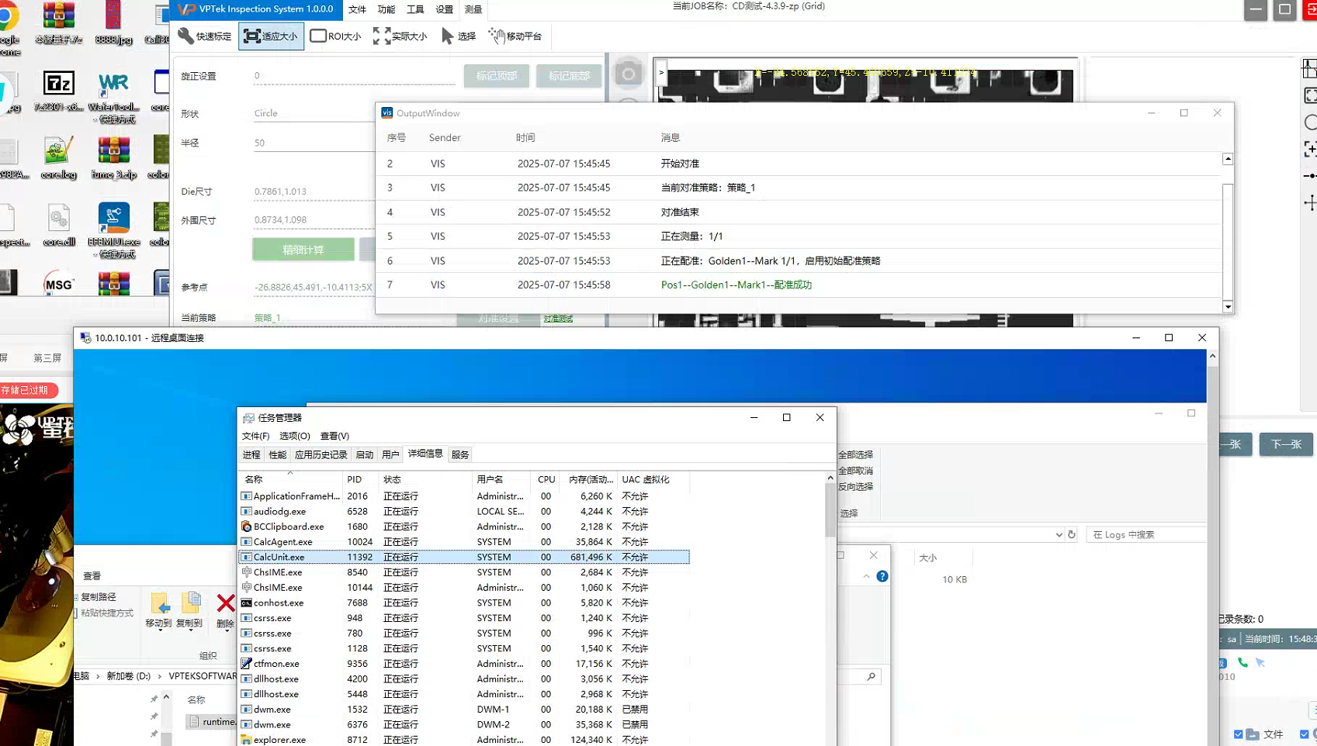
Task: Click the 在 Logs 中搜索 search box
Action: (1145, 534)
